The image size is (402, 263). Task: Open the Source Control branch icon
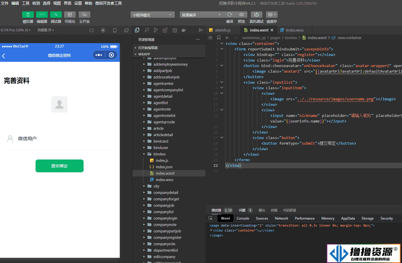pyautogui.click(x=156, y=30)
